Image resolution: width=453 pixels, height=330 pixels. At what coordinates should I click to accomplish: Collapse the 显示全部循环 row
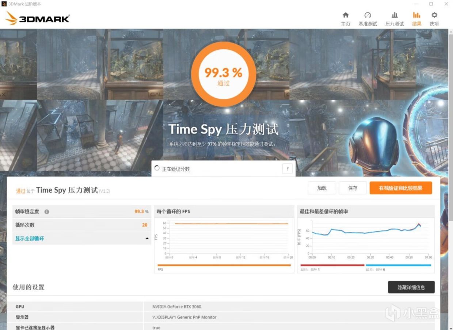(x=82, y=238)
